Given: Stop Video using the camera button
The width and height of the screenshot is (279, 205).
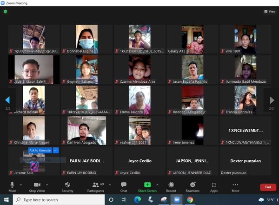Looking at the screenshot, I should point(37,186).
